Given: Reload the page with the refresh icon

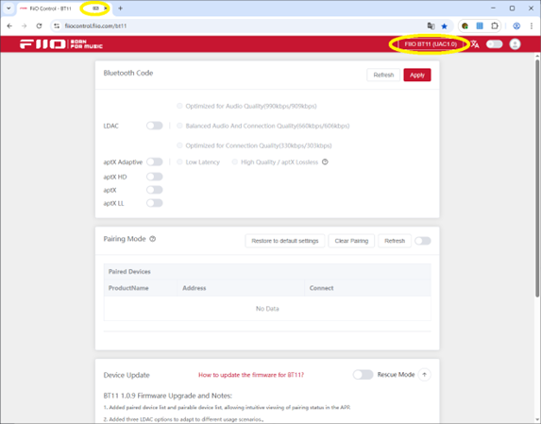Looking at the screenshot, I should [x=39, y=25].
